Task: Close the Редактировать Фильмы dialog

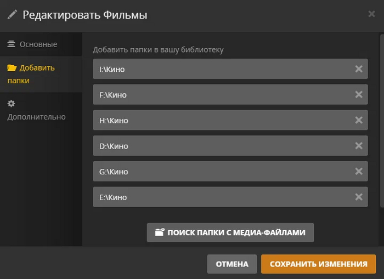Action: pyautogui.click(x=371, y=14)
